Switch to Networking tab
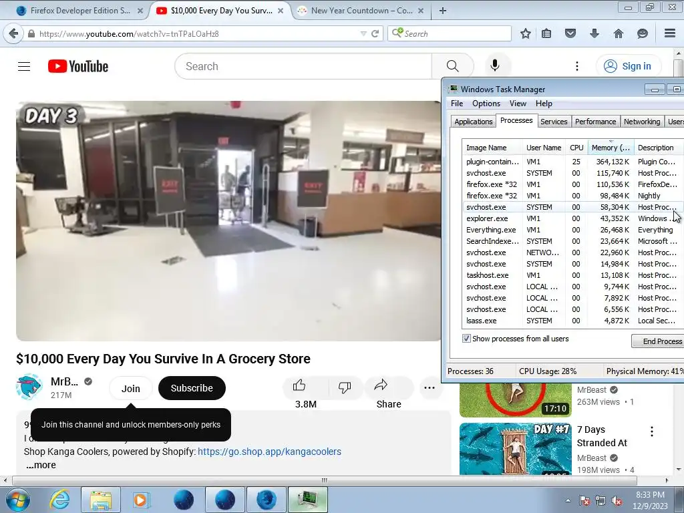The image size is (684, 513). [642, 122]
